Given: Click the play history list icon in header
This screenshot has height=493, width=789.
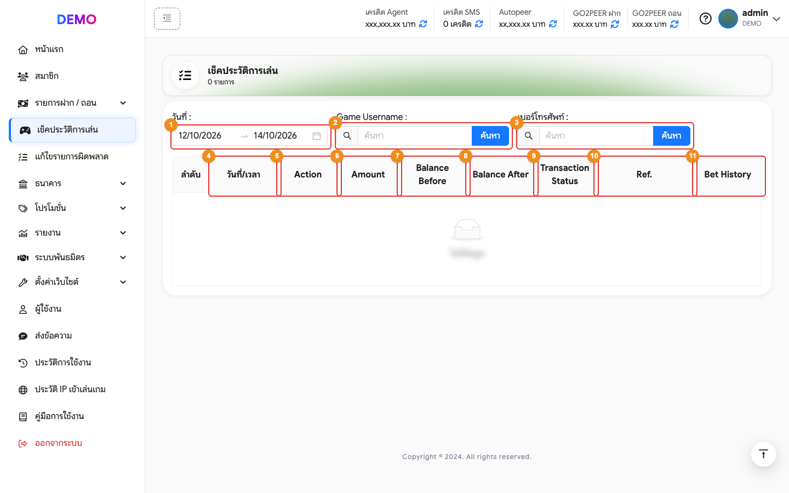Looking at the screenshot, I should 185,76.
